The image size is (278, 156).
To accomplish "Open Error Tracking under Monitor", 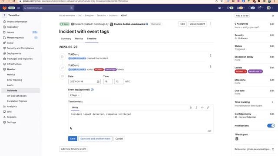I will 14,80.
